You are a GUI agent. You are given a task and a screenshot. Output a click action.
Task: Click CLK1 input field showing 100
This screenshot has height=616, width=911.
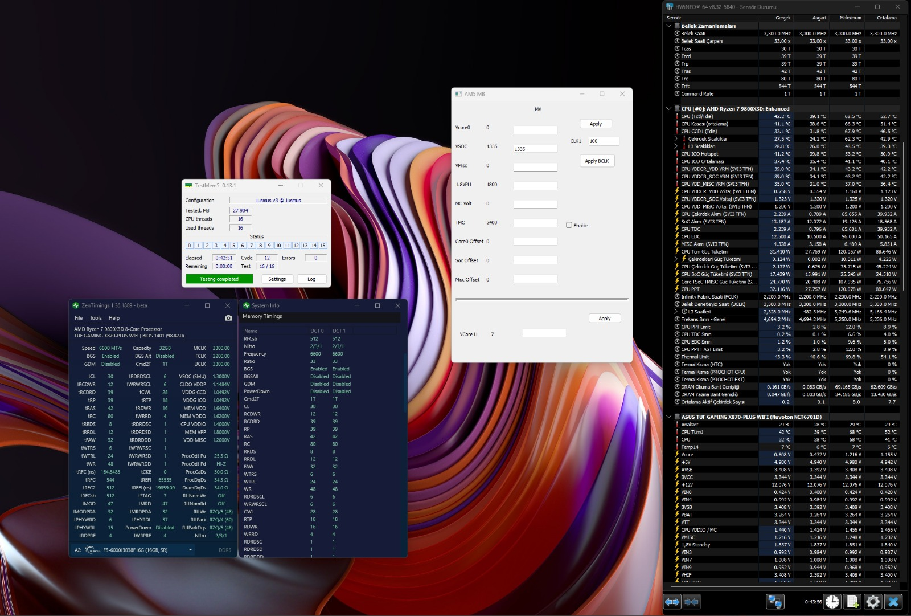pyautogui.click(x=604, y=141)
